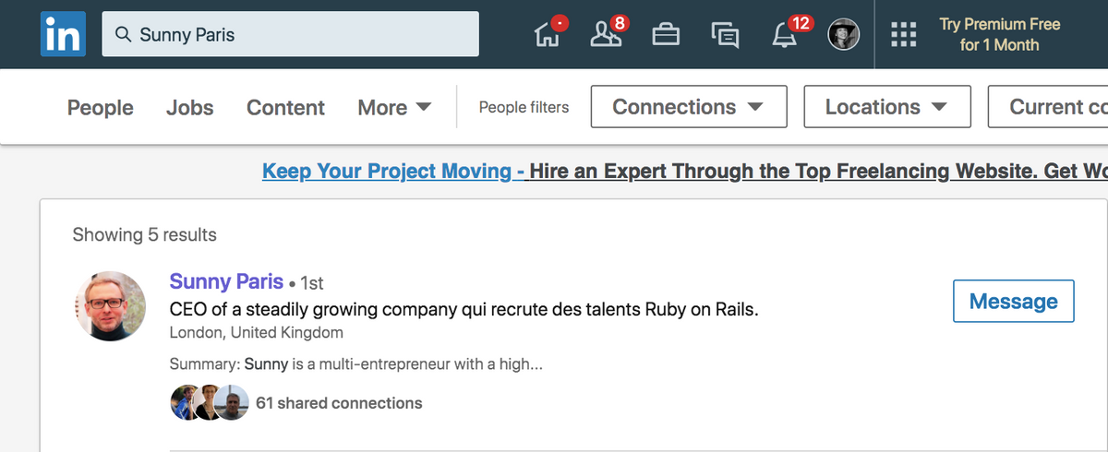
Task: Click the Sunny Paris search field
Action: (x=305, y=35)
